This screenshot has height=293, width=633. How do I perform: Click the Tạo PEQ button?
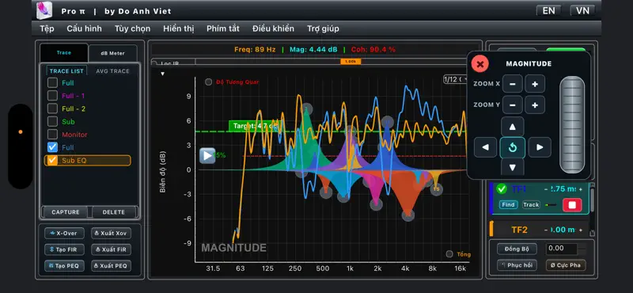point(64,266)
